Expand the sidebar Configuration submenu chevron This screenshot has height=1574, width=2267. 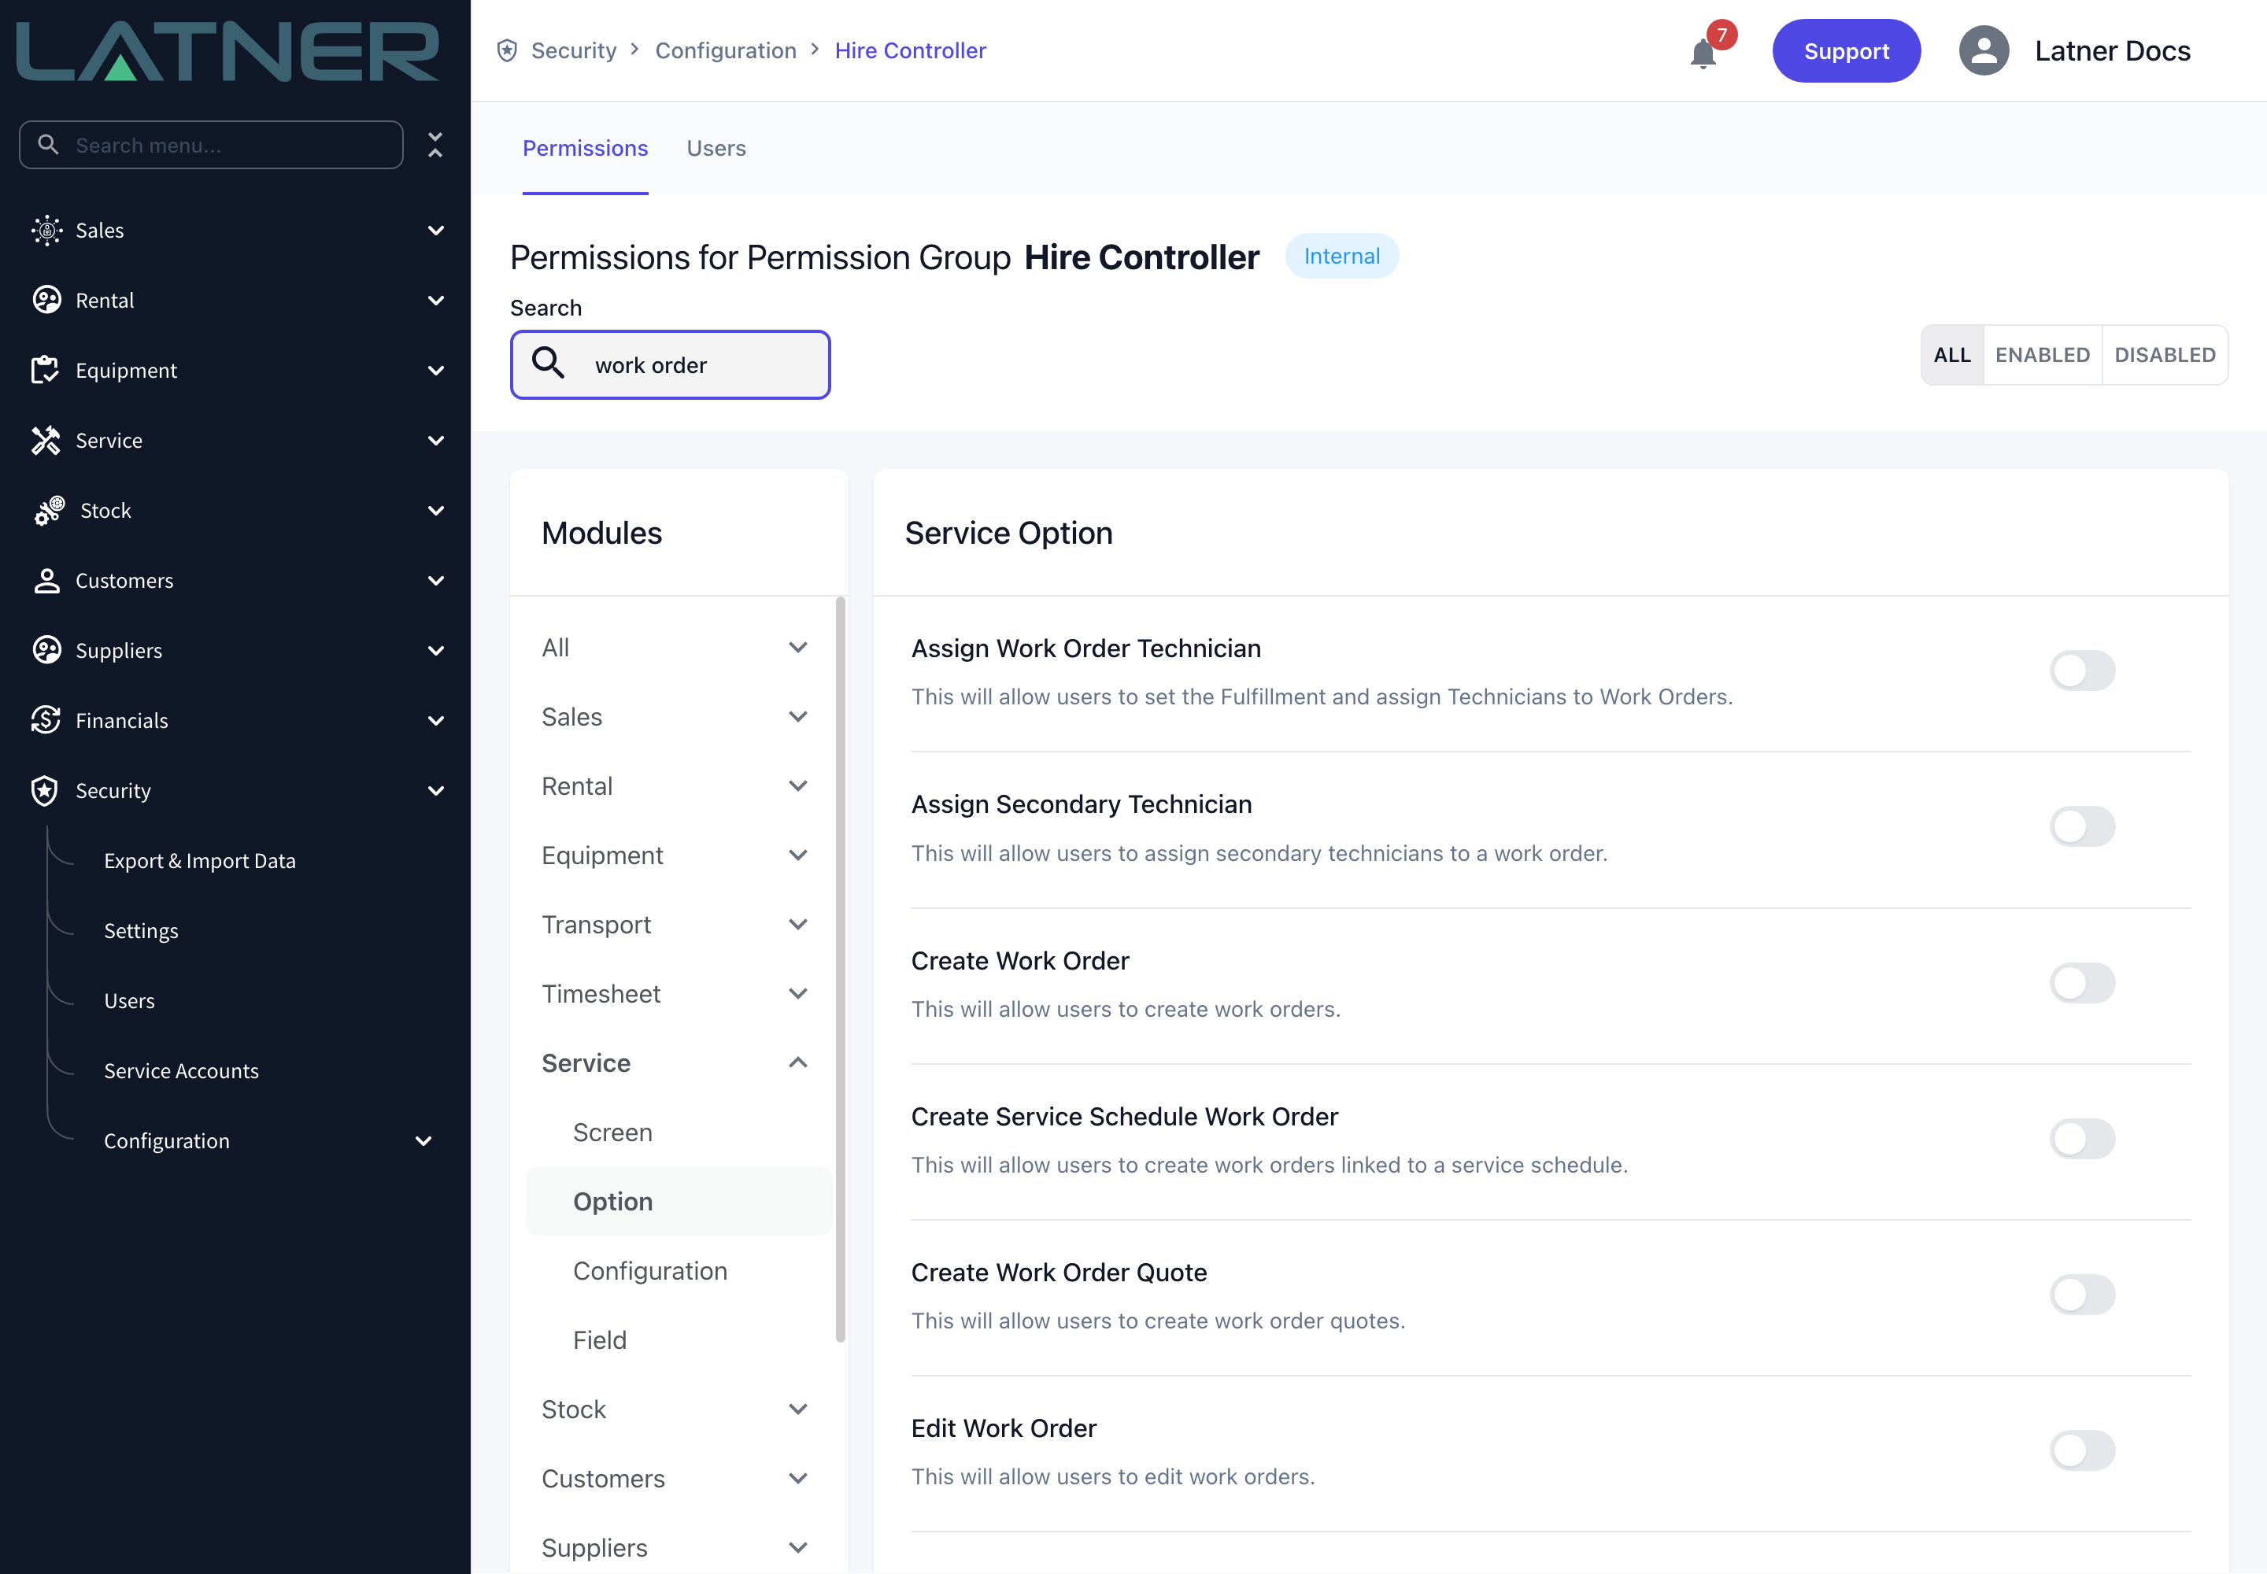pos(423,1140)
